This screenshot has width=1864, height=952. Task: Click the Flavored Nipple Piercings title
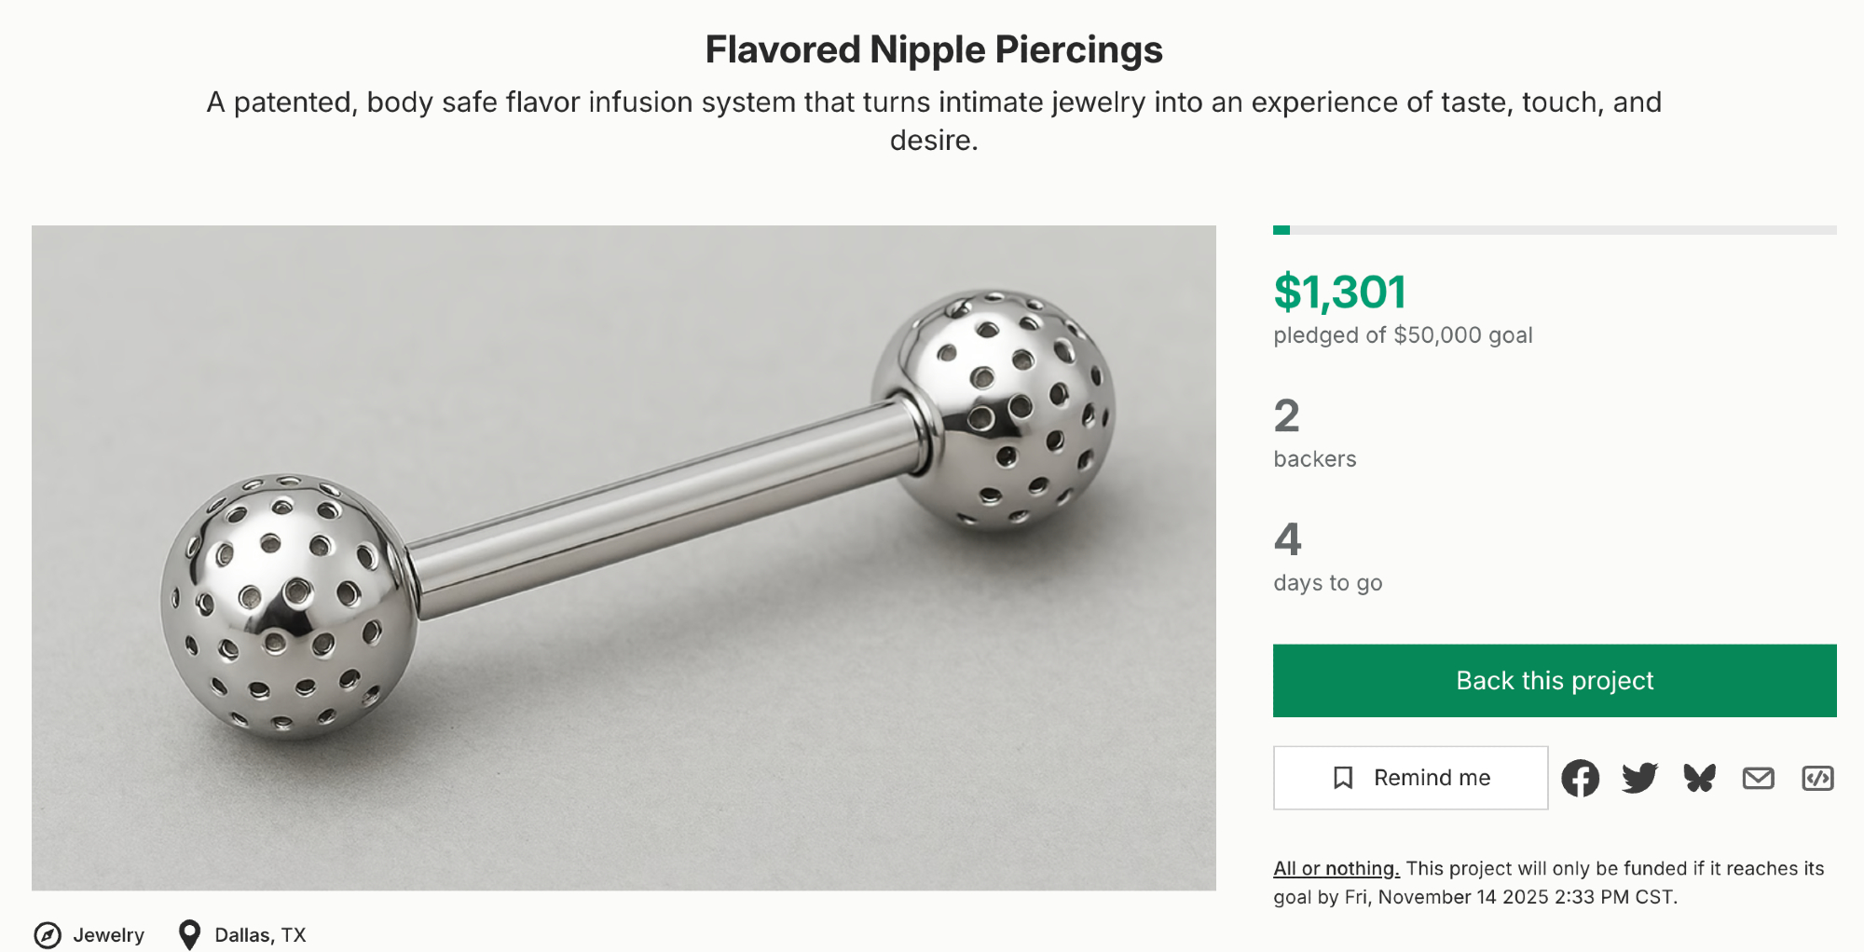point(933,49)
